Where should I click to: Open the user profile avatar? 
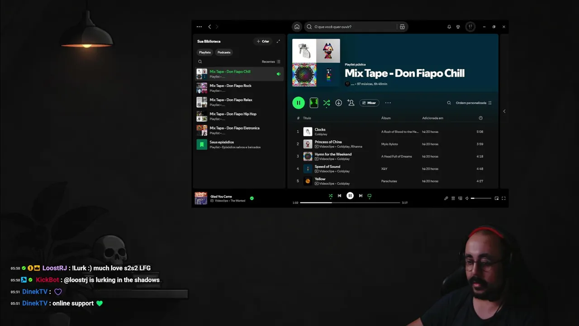pyautogui.click(x=470, y=27)
